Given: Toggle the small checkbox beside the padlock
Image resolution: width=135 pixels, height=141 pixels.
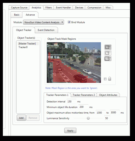Looking at the screenshot, I should click(x=105, y=79).
